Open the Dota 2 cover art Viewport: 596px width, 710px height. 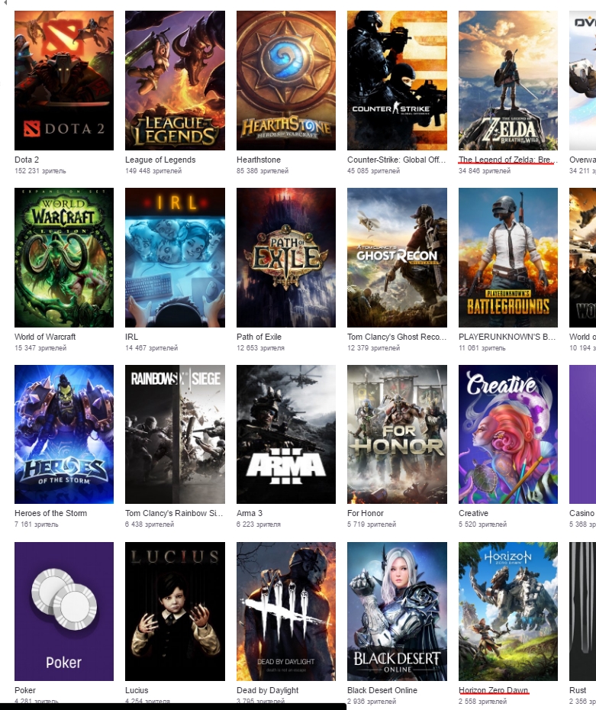[64, 80]
